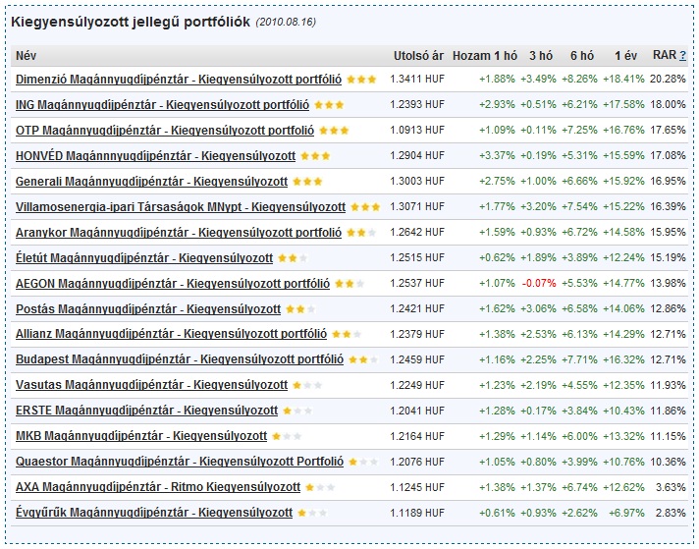Click the star rating beside OTP portfolio
Image resolution: width=699 pixels, height=549 pixels.
334,131
